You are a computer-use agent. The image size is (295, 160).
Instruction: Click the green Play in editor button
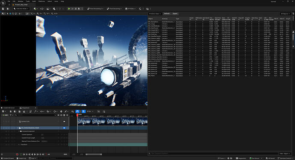pyautogui.click(x=69, y=9)
